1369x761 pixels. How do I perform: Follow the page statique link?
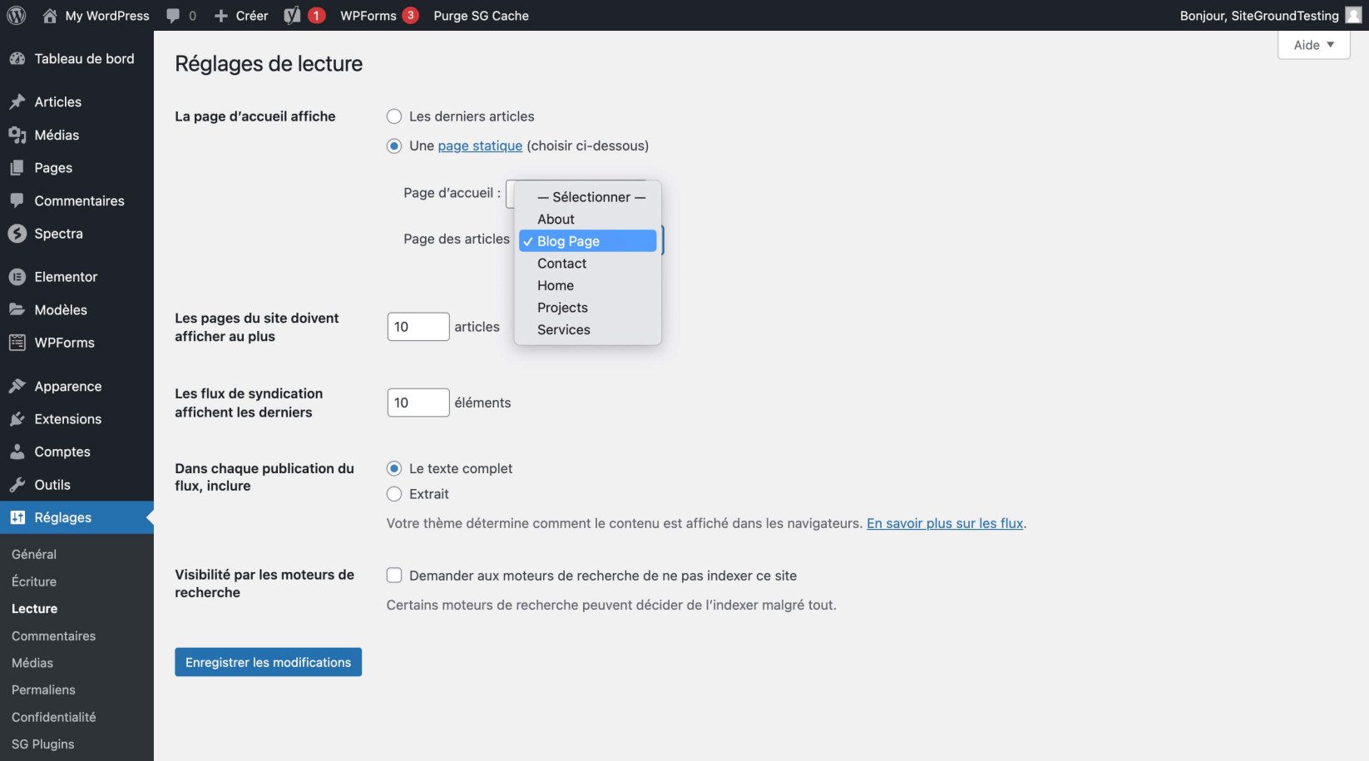[x=480, y=146]
